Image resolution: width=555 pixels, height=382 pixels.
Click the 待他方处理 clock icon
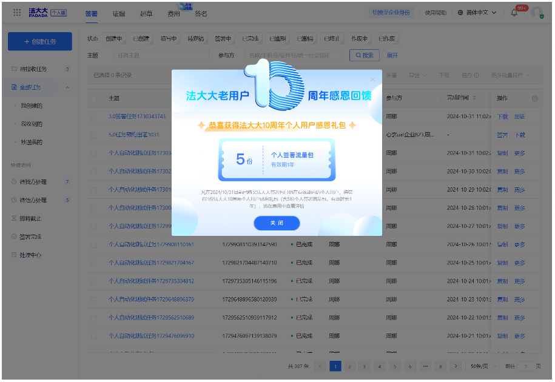pos(14,200)
